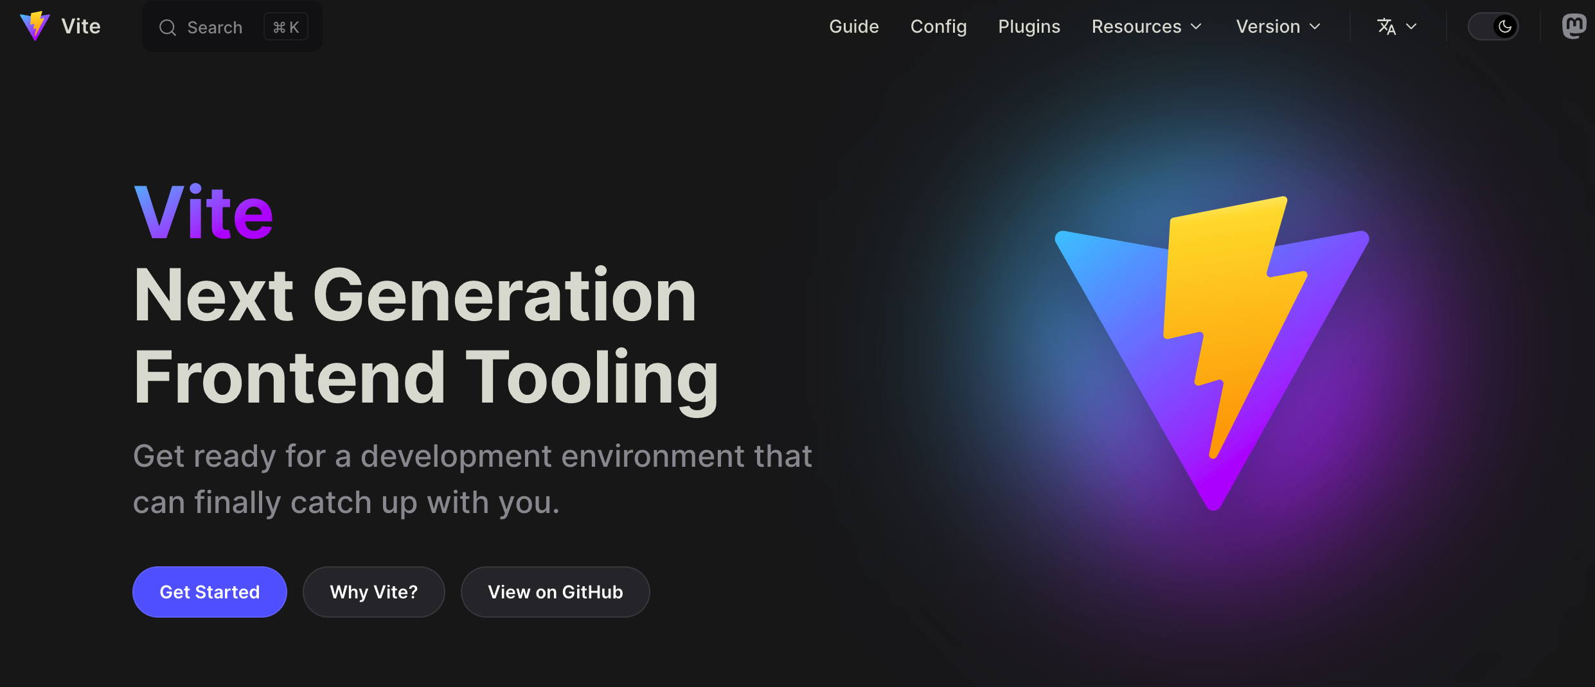1595x687 pixels.
Task: Expand the Resources dropdown menu
Action: pos(1146,26)
